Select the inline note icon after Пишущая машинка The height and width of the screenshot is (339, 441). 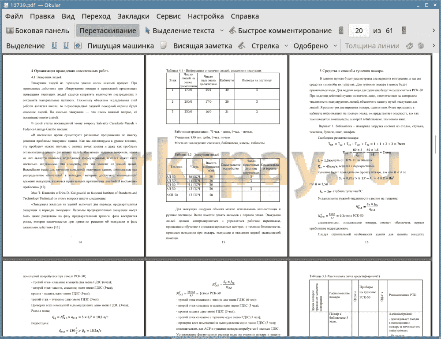(164, 45)
